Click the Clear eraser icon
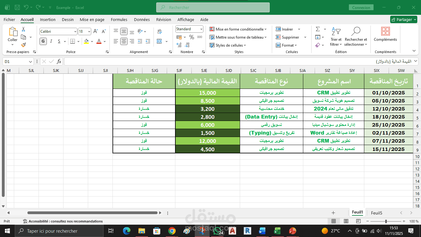The image size is (421, 237). point(318,45)
